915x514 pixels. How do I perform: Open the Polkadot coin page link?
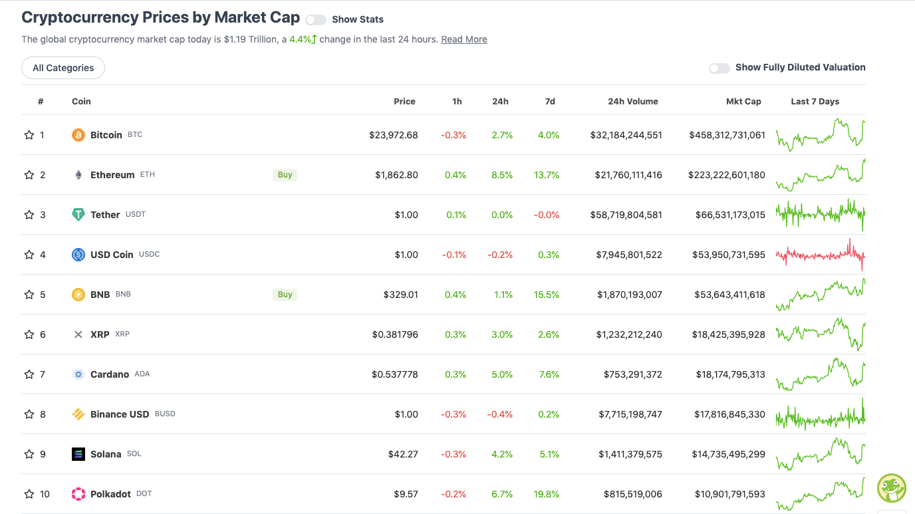coord(110,494)
